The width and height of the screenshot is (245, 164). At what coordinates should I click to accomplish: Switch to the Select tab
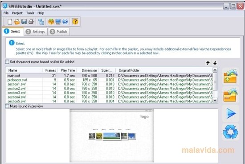pos(13,31)
